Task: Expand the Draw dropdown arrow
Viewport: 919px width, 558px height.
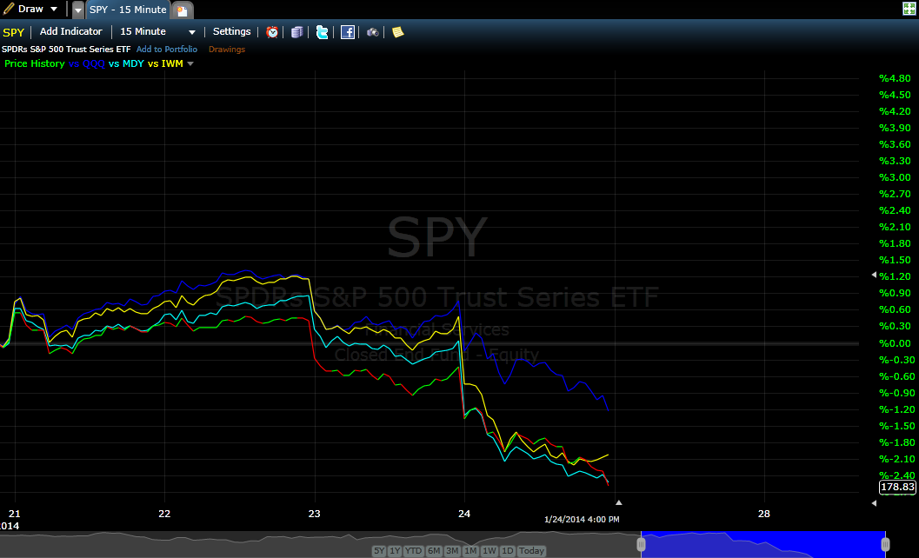Action: coord(54,10)
